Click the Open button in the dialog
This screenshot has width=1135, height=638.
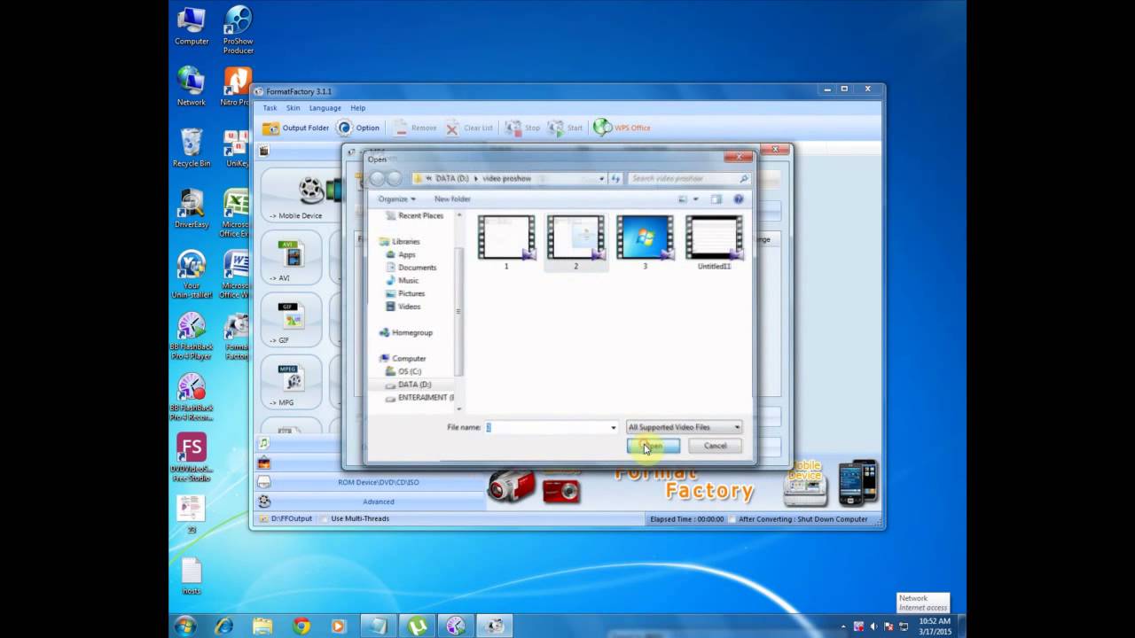pos(654,446)
